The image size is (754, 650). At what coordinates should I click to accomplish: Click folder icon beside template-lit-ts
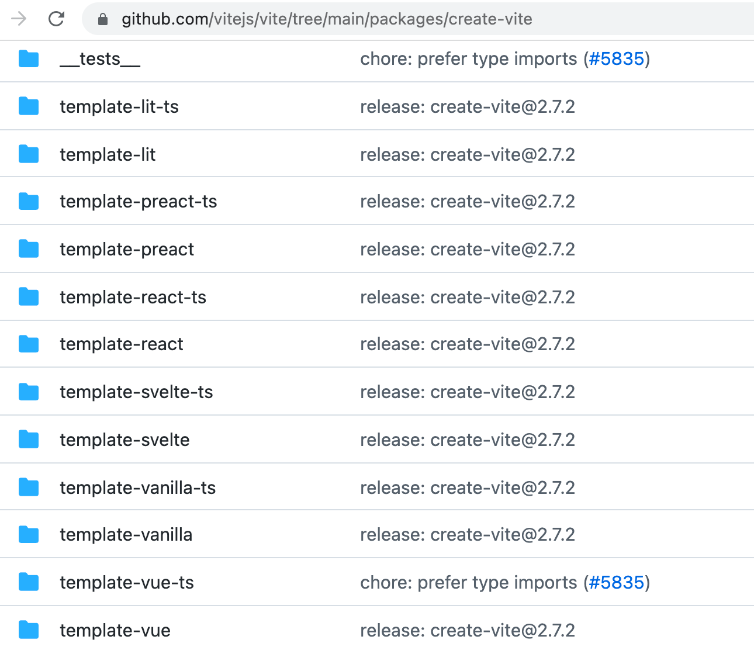pyautogui.click(x=29, y=106)
